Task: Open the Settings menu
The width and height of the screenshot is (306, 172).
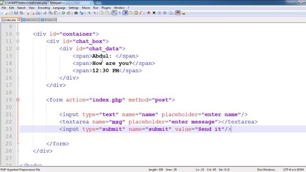Action: click(x=74, y=8)
